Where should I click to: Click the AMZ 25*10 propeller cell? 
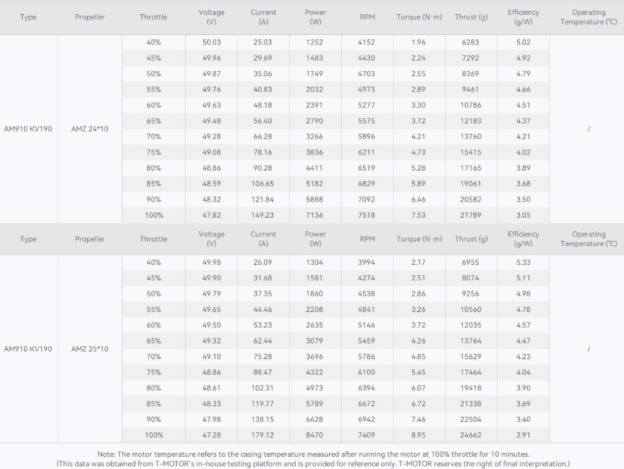pyautogui.click(x=90, y=349)
